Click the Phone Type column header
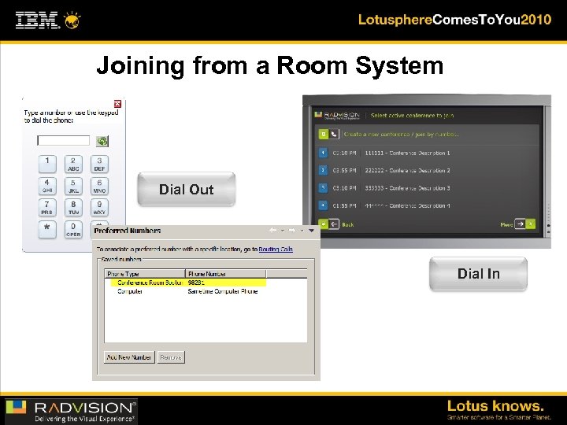The height and width of the screenshot is (425, 567). (x=145, y=274)
